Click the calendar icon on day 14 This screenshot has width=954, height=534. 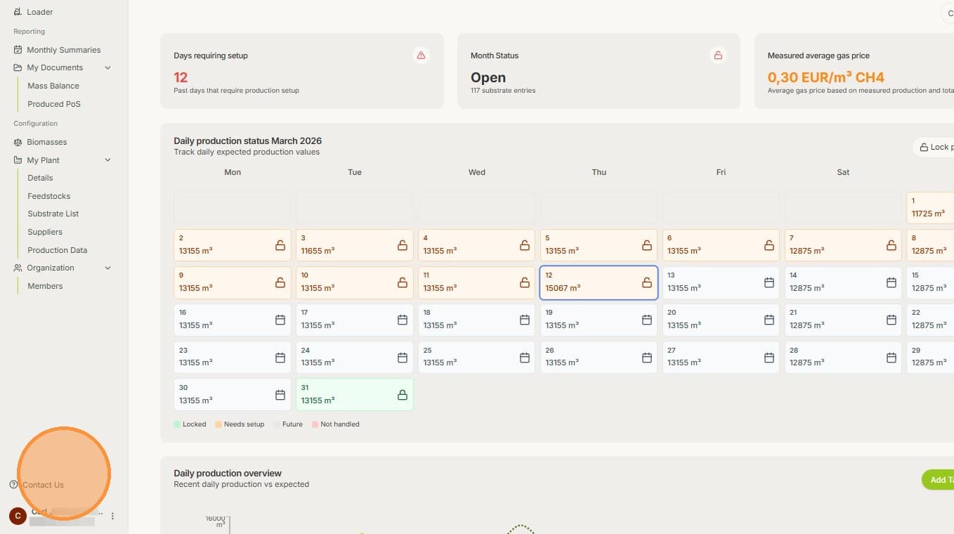[x=891, y=282]
